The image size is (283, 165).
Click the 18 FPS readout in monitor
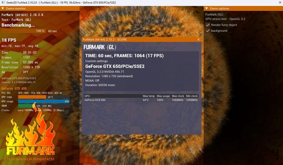point(9,40)
